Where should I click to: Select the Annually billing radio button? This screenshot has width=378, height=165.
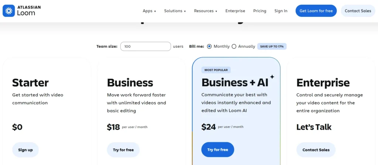pyautogui.click(x=234, y=46)
